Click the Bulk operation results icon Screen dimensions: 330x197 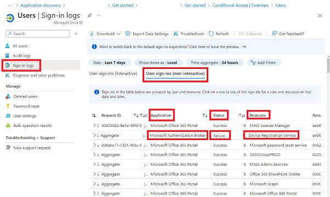8,125
